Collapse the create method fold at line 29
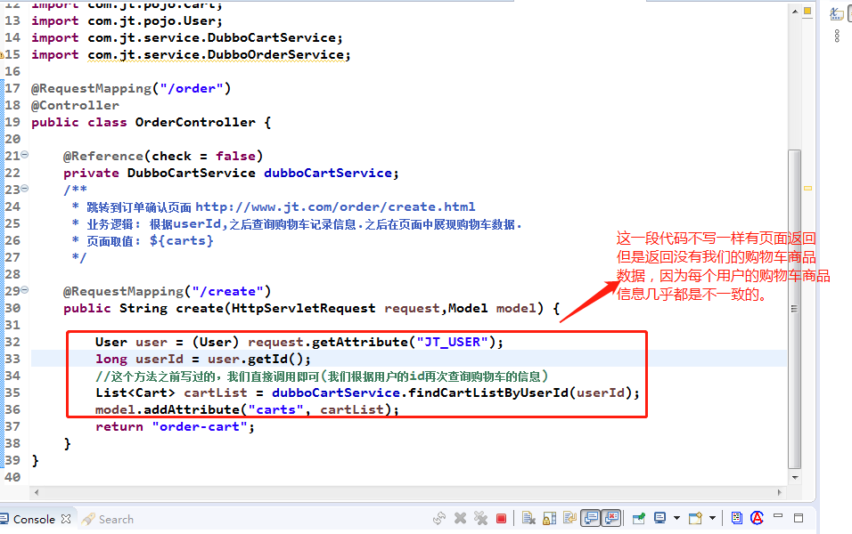Viewport: 852px width, 534px height. pyautogui.click(x=24, y=290)
